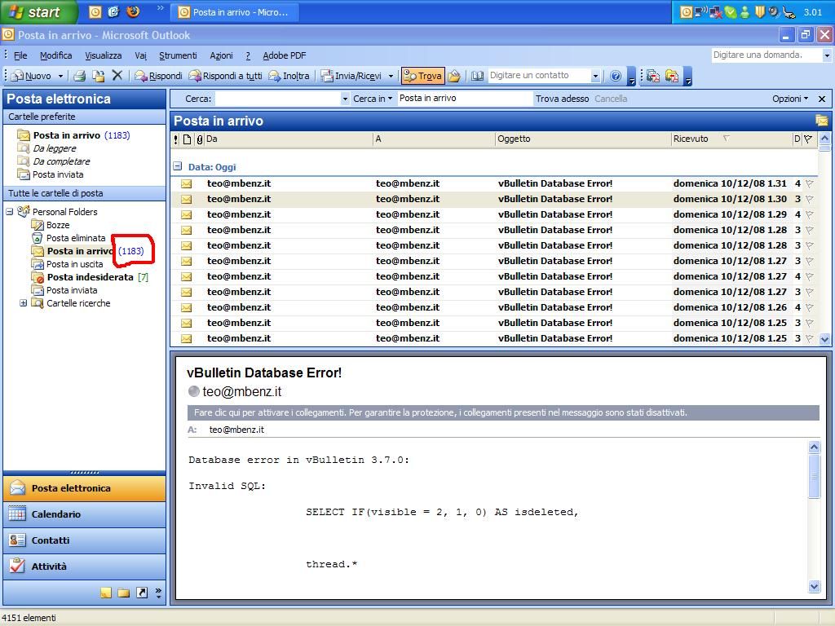Click the Print icon in toolbar
This screenshot has width=835, height=626.
click(79, 76)
